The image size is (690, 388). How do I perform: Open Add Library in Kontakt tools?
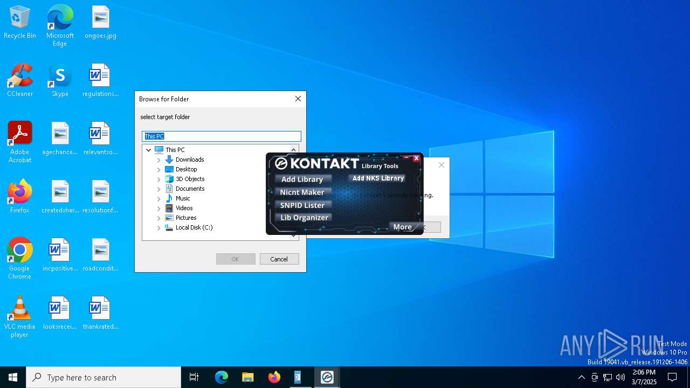coord(302,179)
